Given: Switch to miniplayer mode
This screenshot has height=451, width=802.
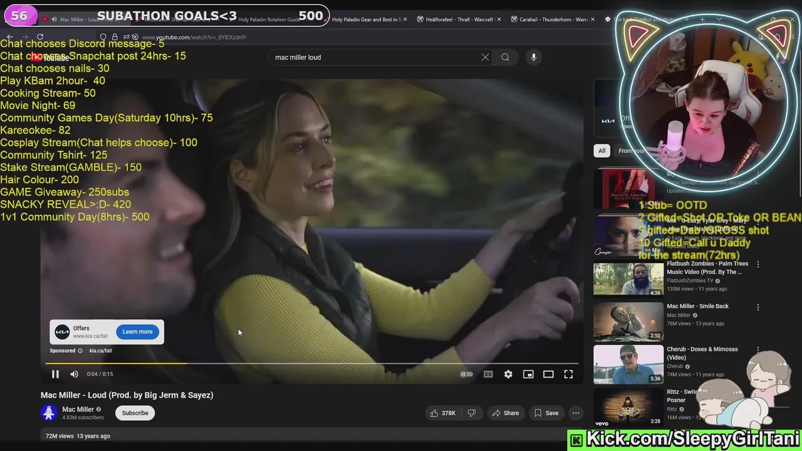Looking at the screenshot, I should pyautogui.click(x=528, y=374).
